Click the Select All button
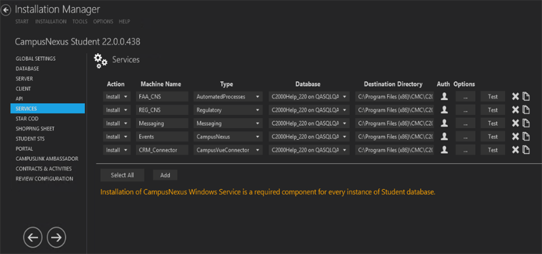 tap(123, 175)
